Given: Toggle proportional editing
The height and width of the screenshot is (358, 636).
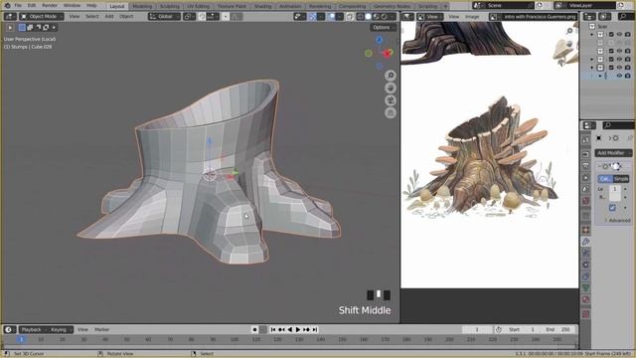Looking at the screenshot, I should 226,17.
